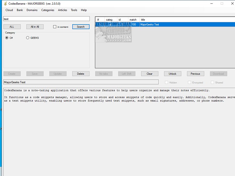Click the Download button
Image resolution: width=235 pixels, height=176 pixels.
(218, 74)
